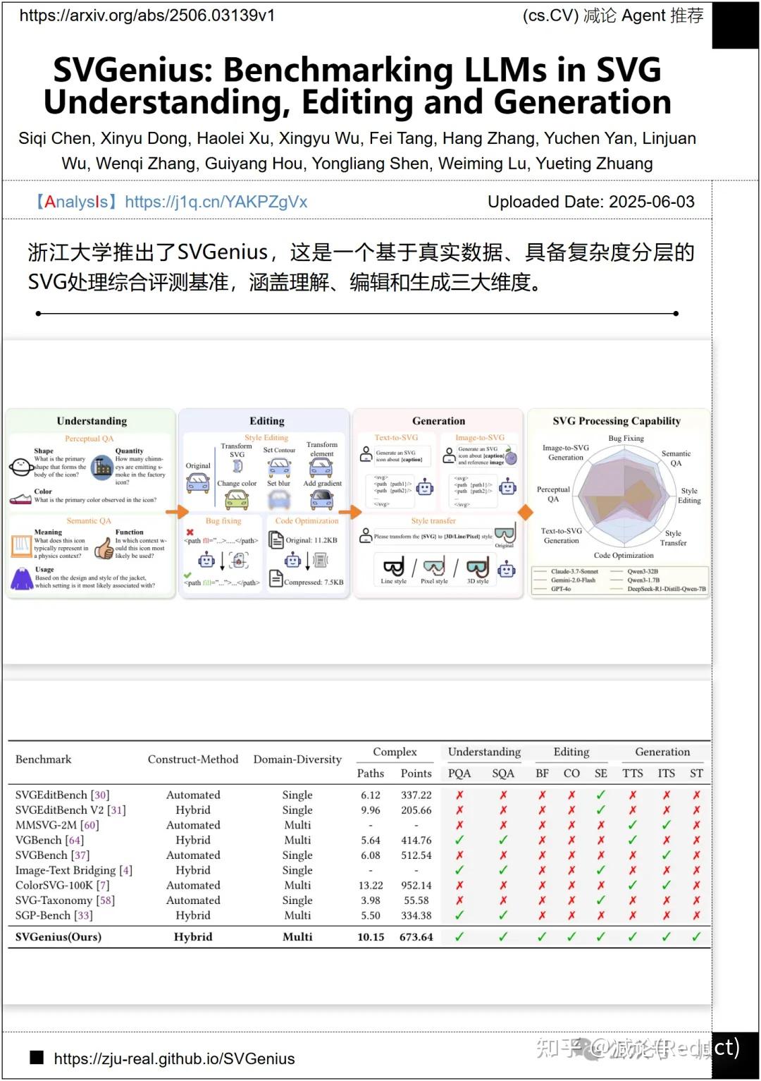761x1081 pixels.
Task: Switch to the Editing tab
Action: tap(266, 421)
